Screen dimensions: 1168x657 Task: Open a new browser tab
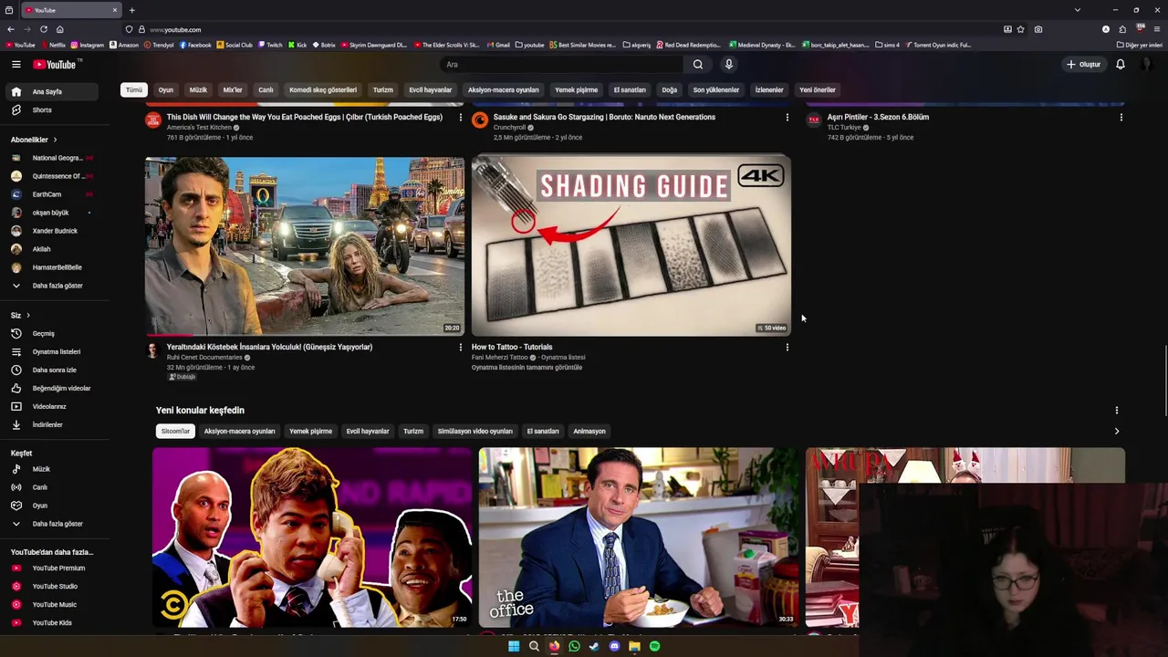(131, 10)
